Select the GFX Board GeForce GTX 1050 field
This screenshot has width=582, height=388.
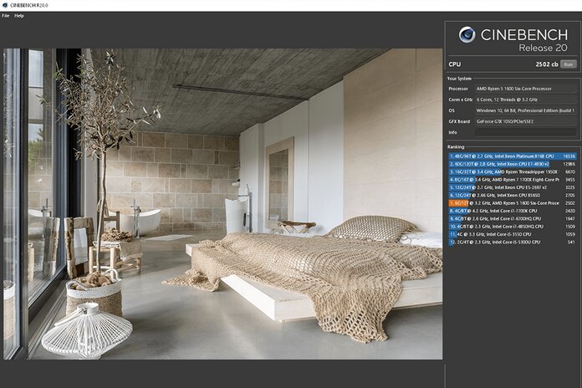tap(525, 121)
